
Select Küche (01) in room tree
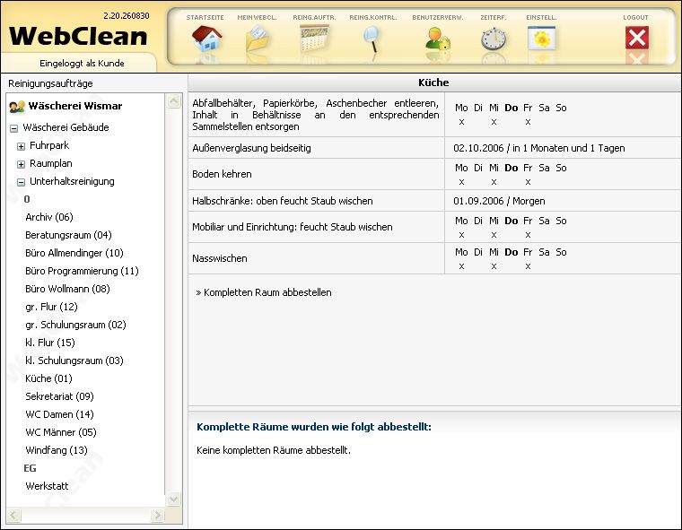(x=49, y=378)
